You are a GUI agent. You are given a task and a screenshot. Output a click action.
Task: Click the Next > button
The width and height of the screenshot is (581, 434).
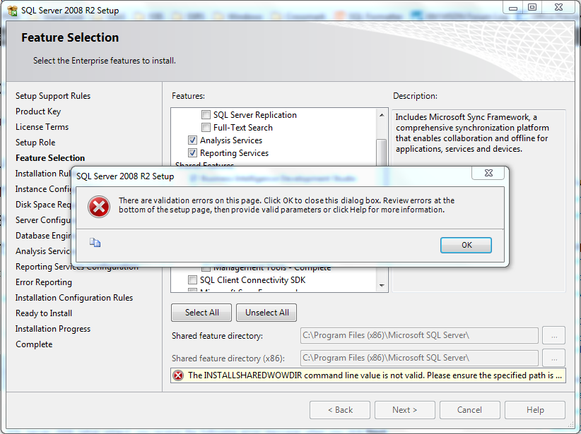click(x=404, y=410)
